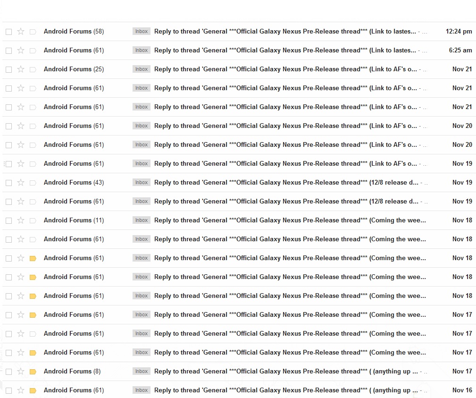Open 'Coming the wee...' subject of the (11) thread

pos(290,220)
